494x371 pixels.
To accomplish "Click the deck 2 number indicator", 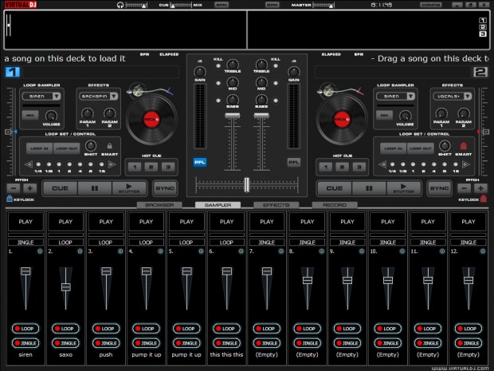I will click(480, 72).
